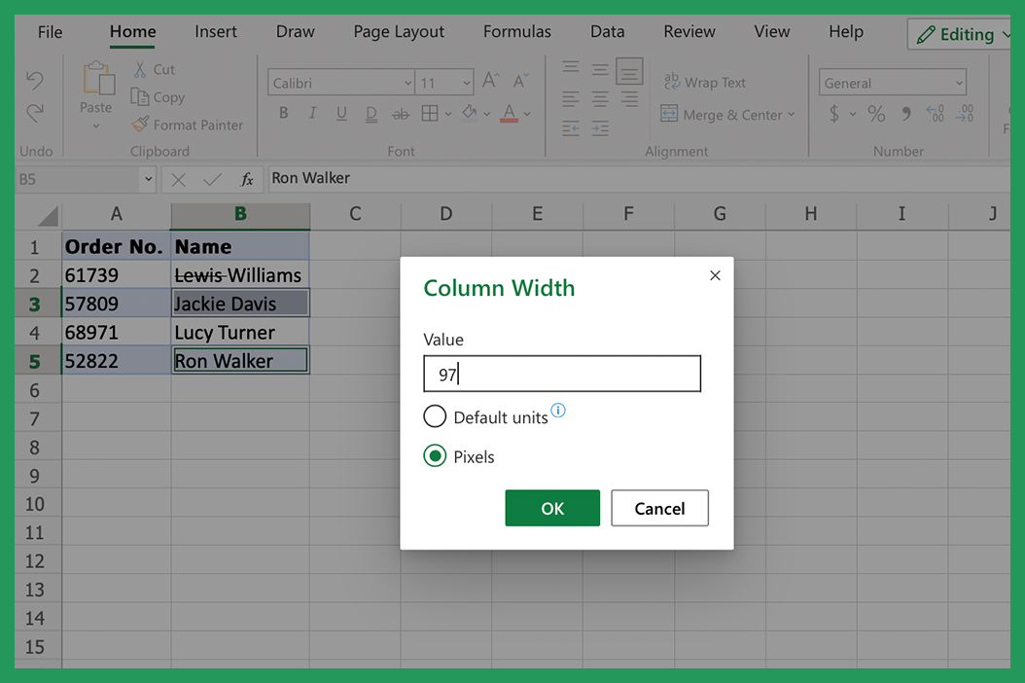Expand the Merge & Center options
1025x683 pixels.
(x=790, y=115)
